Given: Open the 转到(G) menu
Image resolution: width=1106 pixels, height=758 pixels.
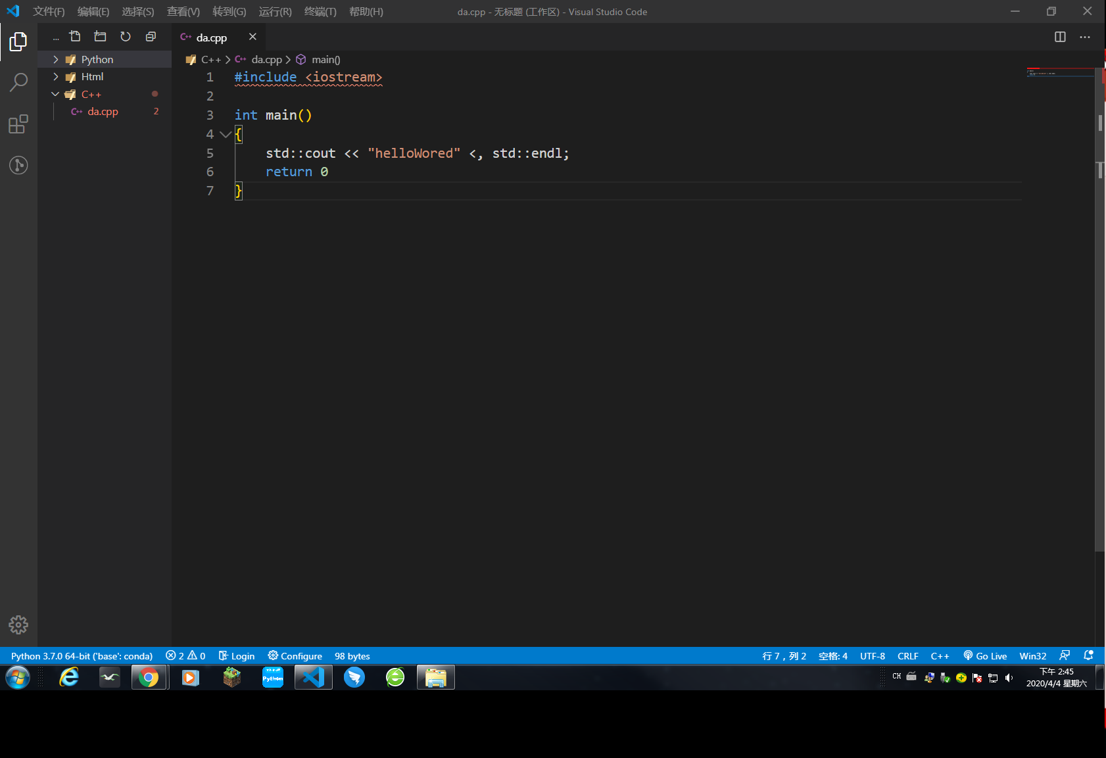Looking at the screenshot, I should [229, 12].
